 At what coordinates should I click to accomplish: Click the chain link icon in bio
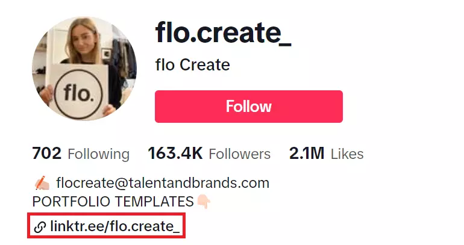click(x=40, y=227)
